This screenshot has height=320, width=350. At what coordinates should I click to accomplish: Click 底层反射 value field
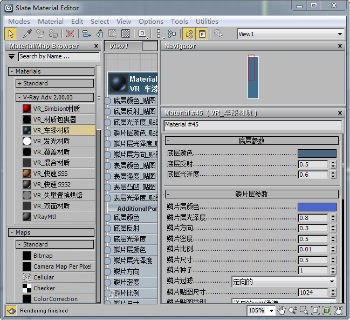[x=313, y=164]
